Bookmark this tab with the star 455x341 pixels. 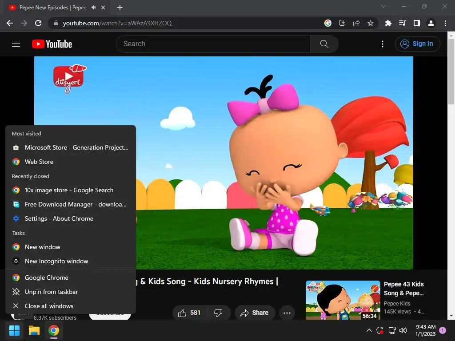pos(371,23)
